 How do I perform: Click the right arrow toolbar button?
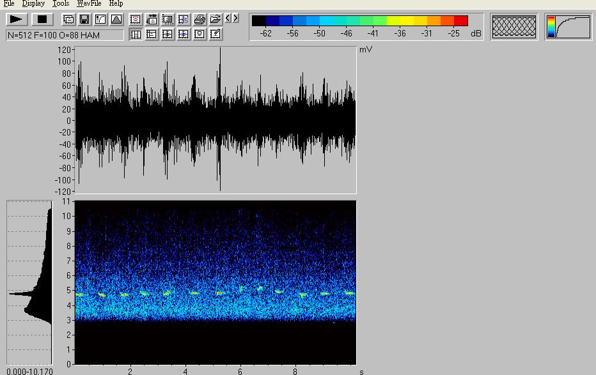(235, 18)
